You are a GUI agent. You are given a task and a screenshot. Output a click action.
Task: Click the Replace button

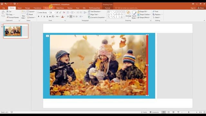click(157, 15)
